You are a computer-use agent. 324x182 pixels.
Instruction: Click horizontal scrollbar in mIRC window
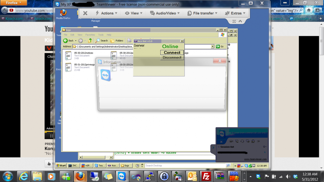coord(96,157)
